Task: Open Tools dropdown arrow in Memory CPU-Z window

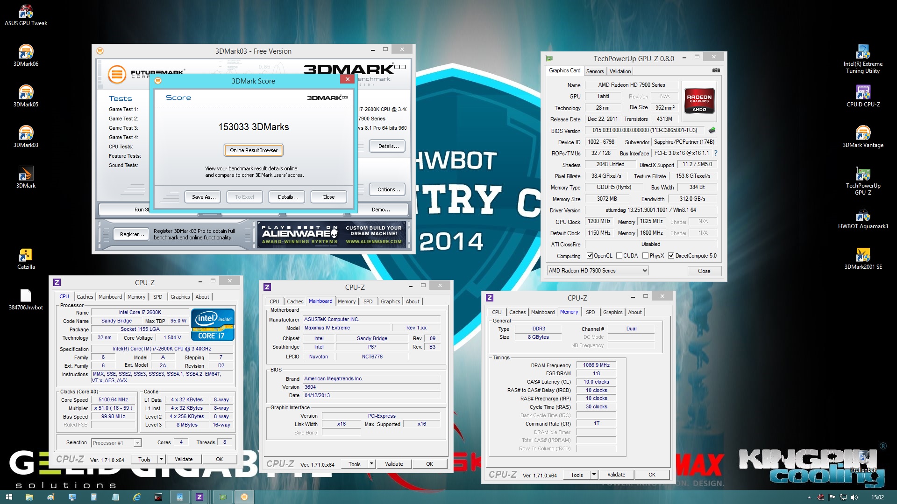Action: pos(594,475)
